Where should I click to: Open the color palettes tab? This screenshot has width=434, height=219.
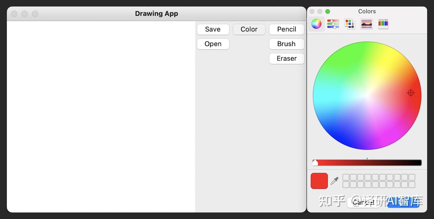pos(350,24)
